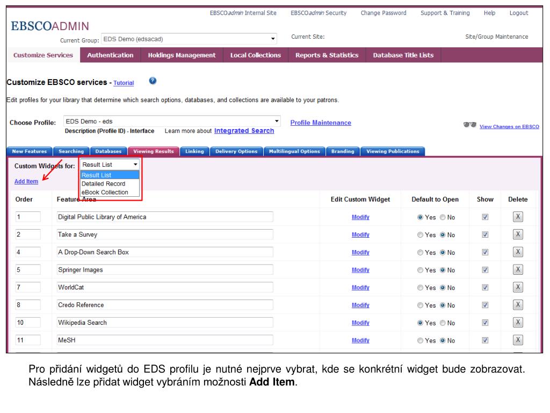
Task: Switch to the Multilingual Options sub-tab
Action: pyautogui.click(x=294, y=151)
